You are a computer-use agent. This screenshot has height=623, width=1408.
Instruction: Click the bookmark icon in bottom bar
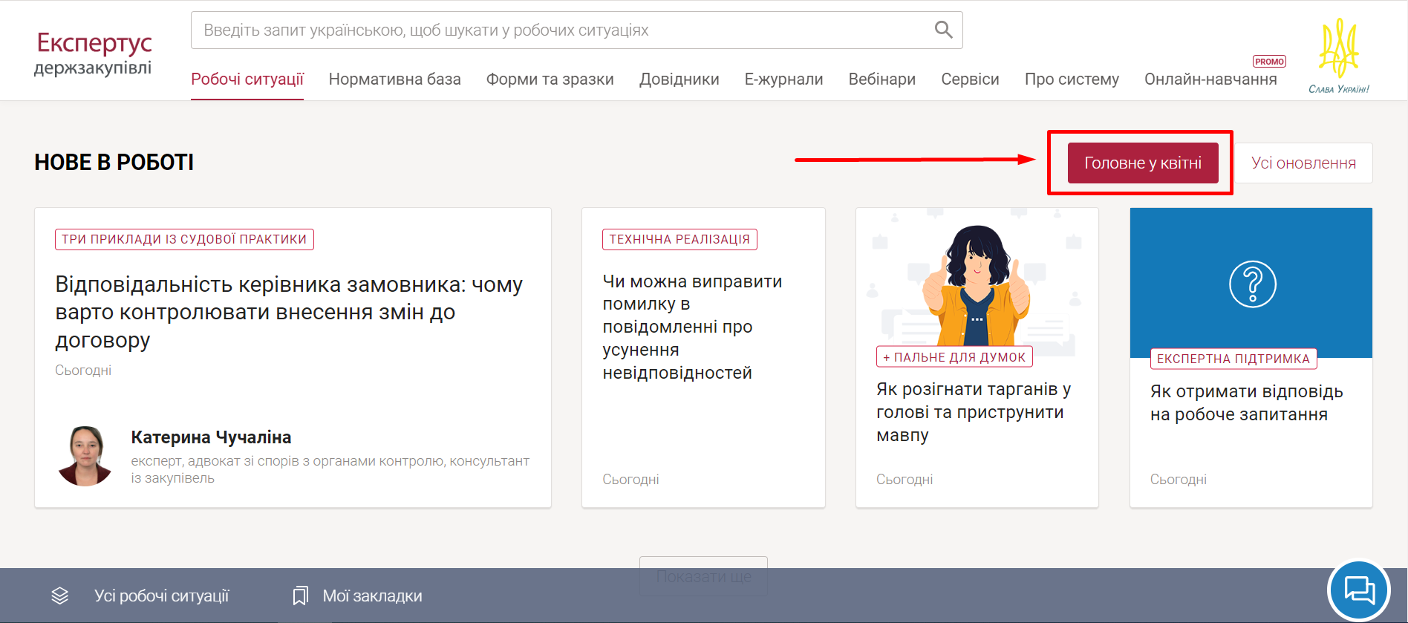tap(300, 596)
